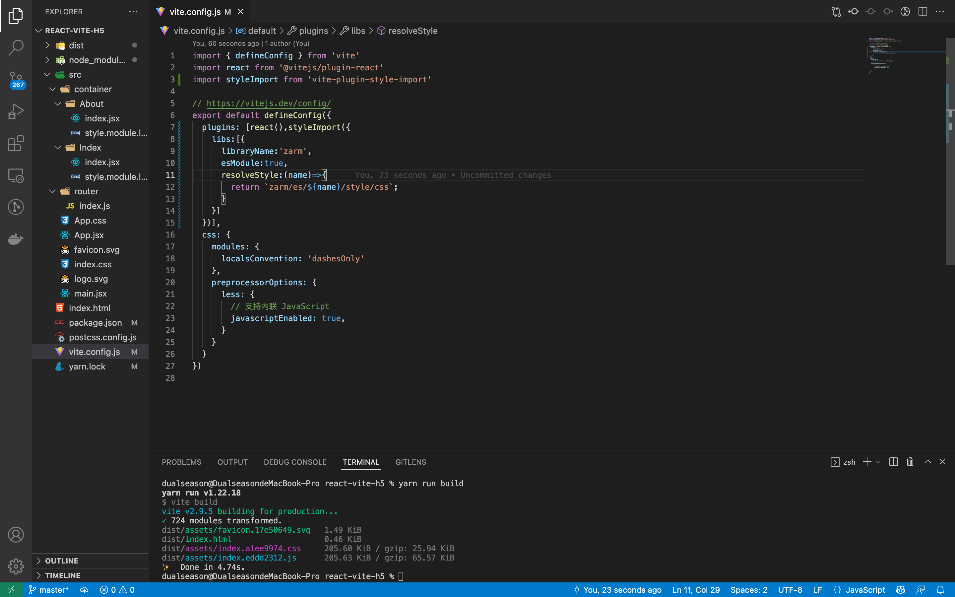Collapse the router folder
This screenshot has width=955, height=597.
90,191
